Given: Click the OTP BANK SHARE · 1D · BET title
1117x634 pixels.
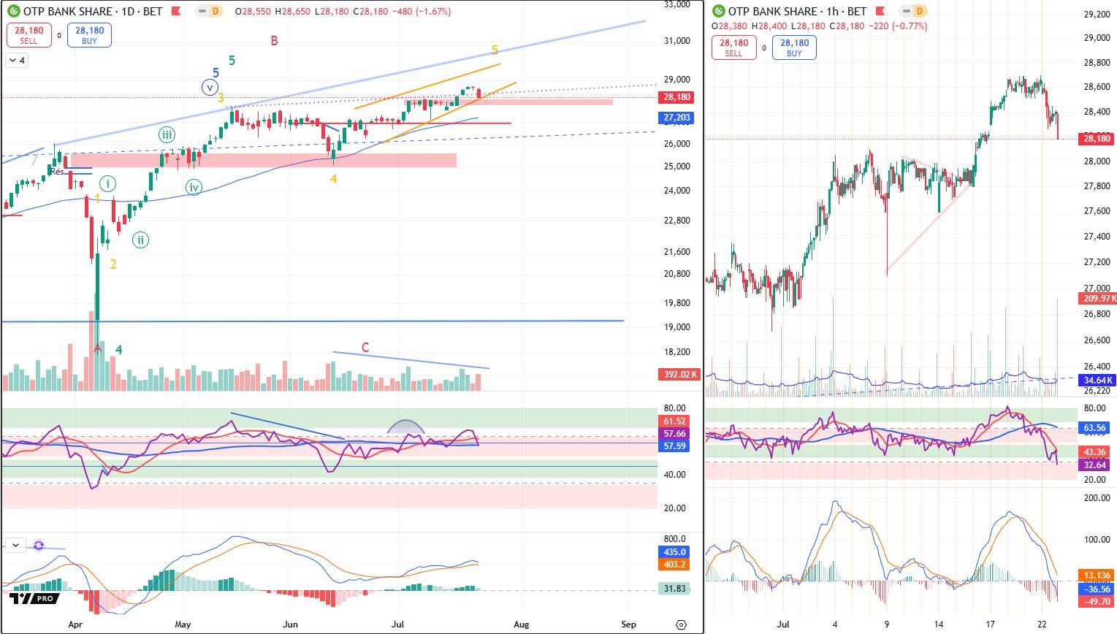Looking at the screenshot, I should coord(93,12).
